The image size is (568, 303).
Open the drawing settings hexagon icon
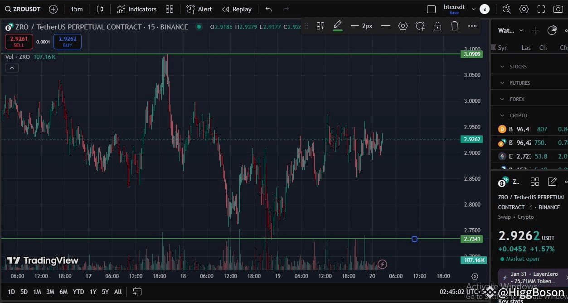coord(403,26)
